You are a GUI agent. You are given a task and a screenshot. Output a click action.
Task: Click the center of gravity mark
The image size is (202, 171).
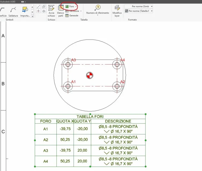tap(90, 75)
